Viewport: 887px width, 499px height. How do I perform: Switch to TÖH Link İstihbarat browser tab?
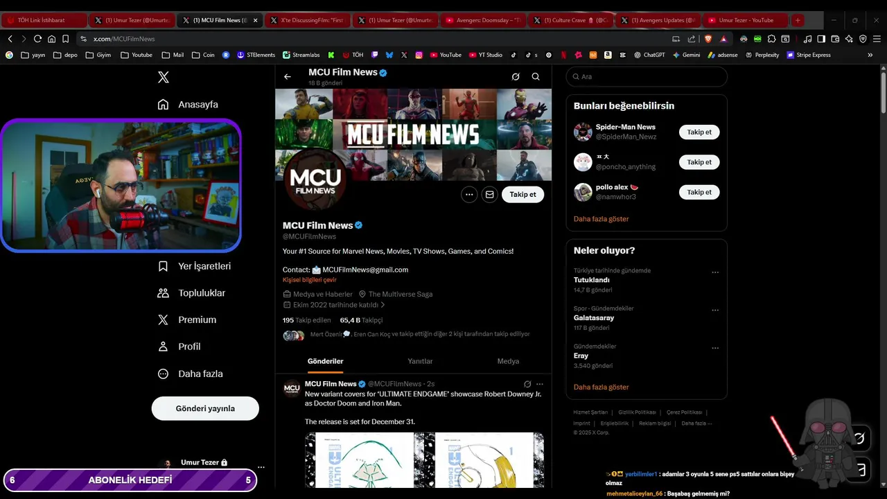pyautogui.click(x=44, y=20)
